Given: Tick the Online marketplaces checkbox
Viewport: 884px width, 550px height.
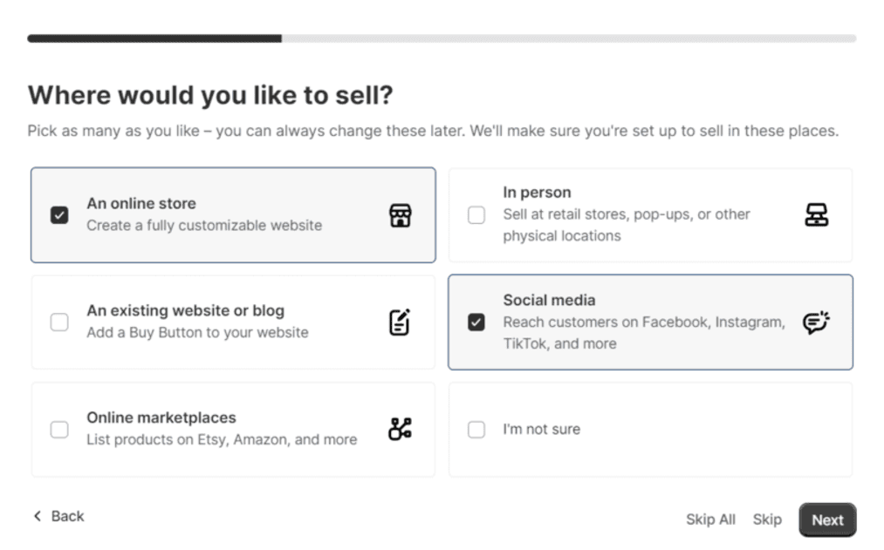Looking at the screenshot, I should 59,429.
